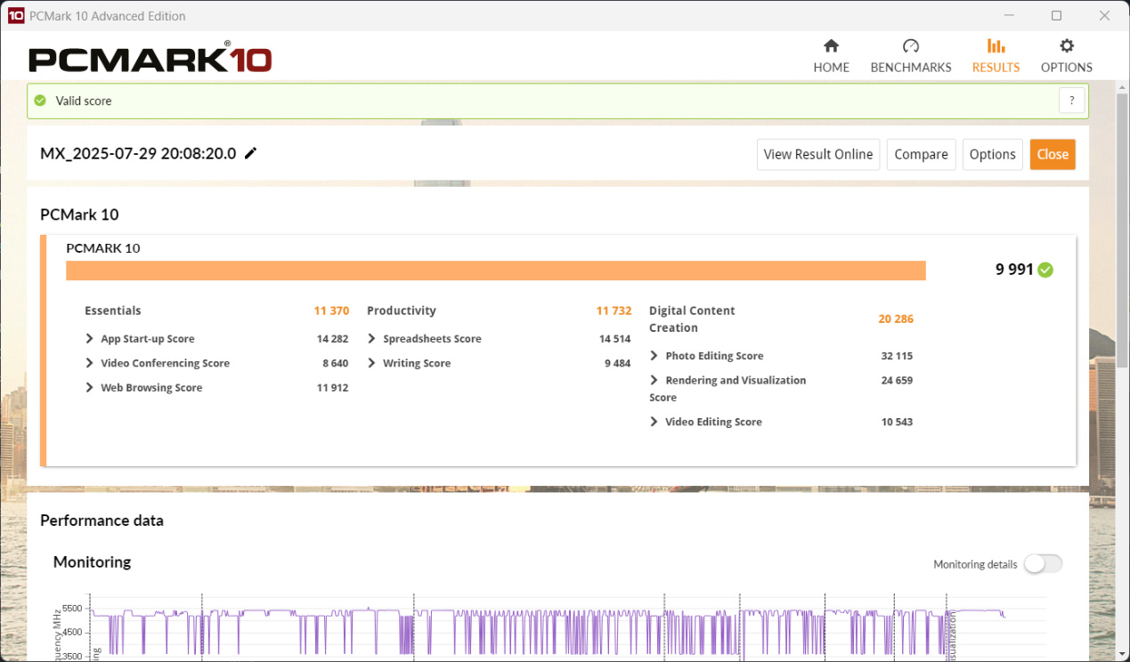Click the App Start-up value 14 282
Viewport: 1130px width, 662px height.
tap(332, 338)
